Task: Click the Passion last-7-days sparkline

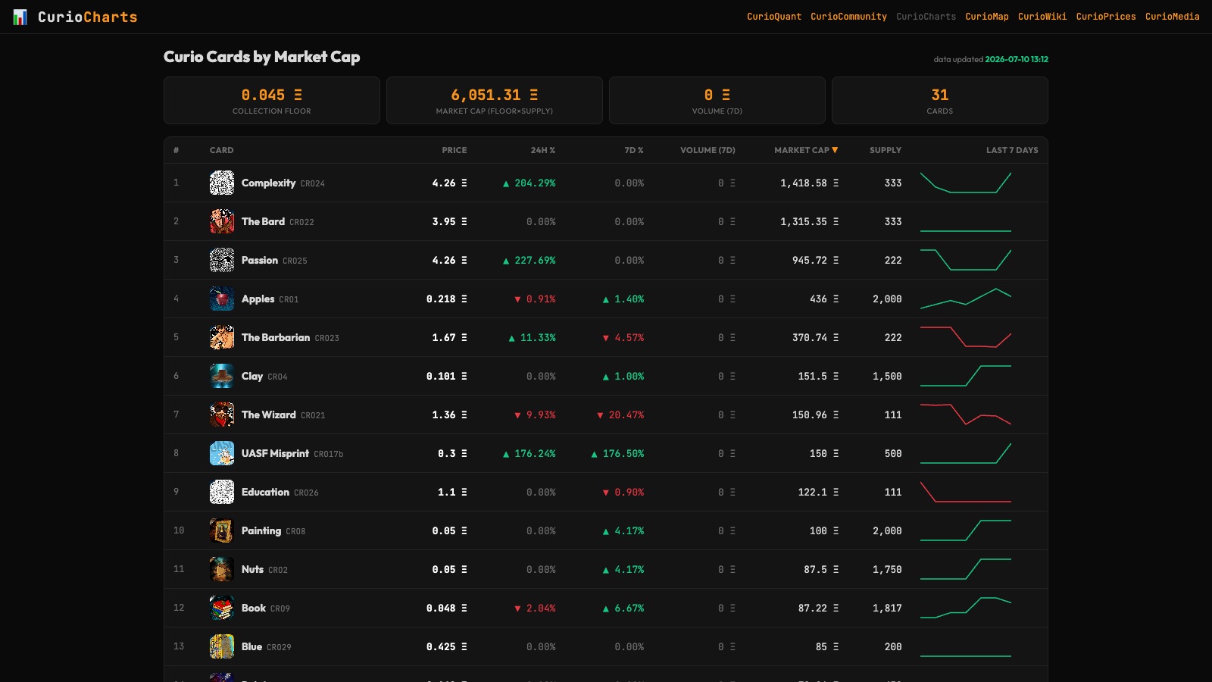Action: (x=966, y=260)
